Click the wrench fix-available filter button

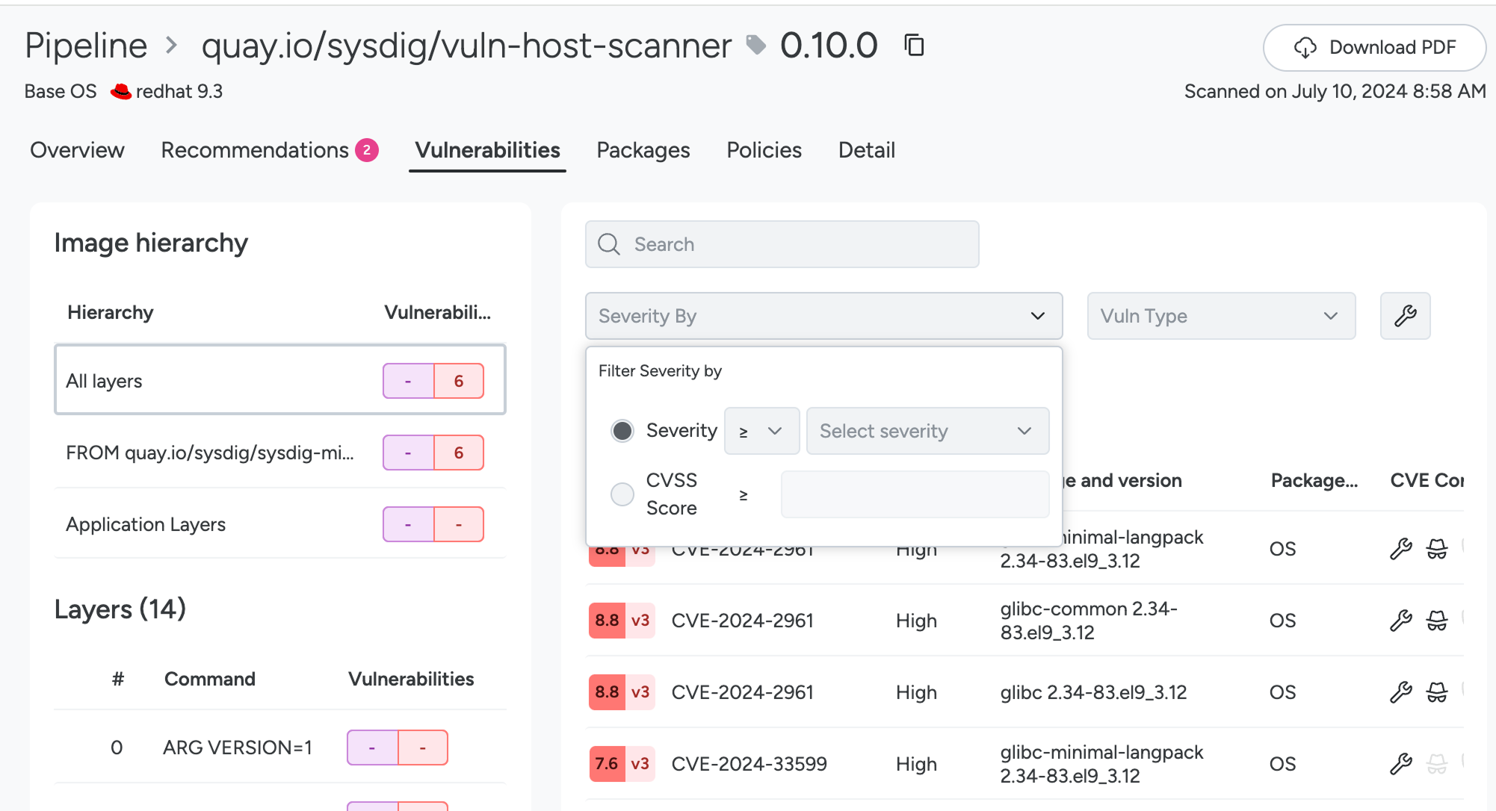click(1405, 316)
